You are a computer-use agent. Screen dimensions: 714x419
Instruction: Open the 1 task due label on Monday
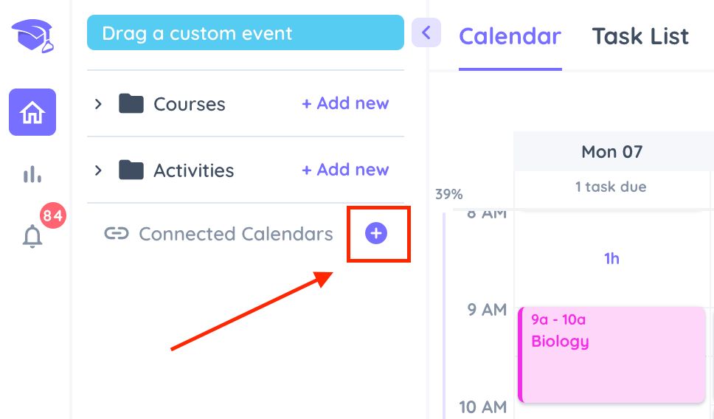tap(611, 187)
